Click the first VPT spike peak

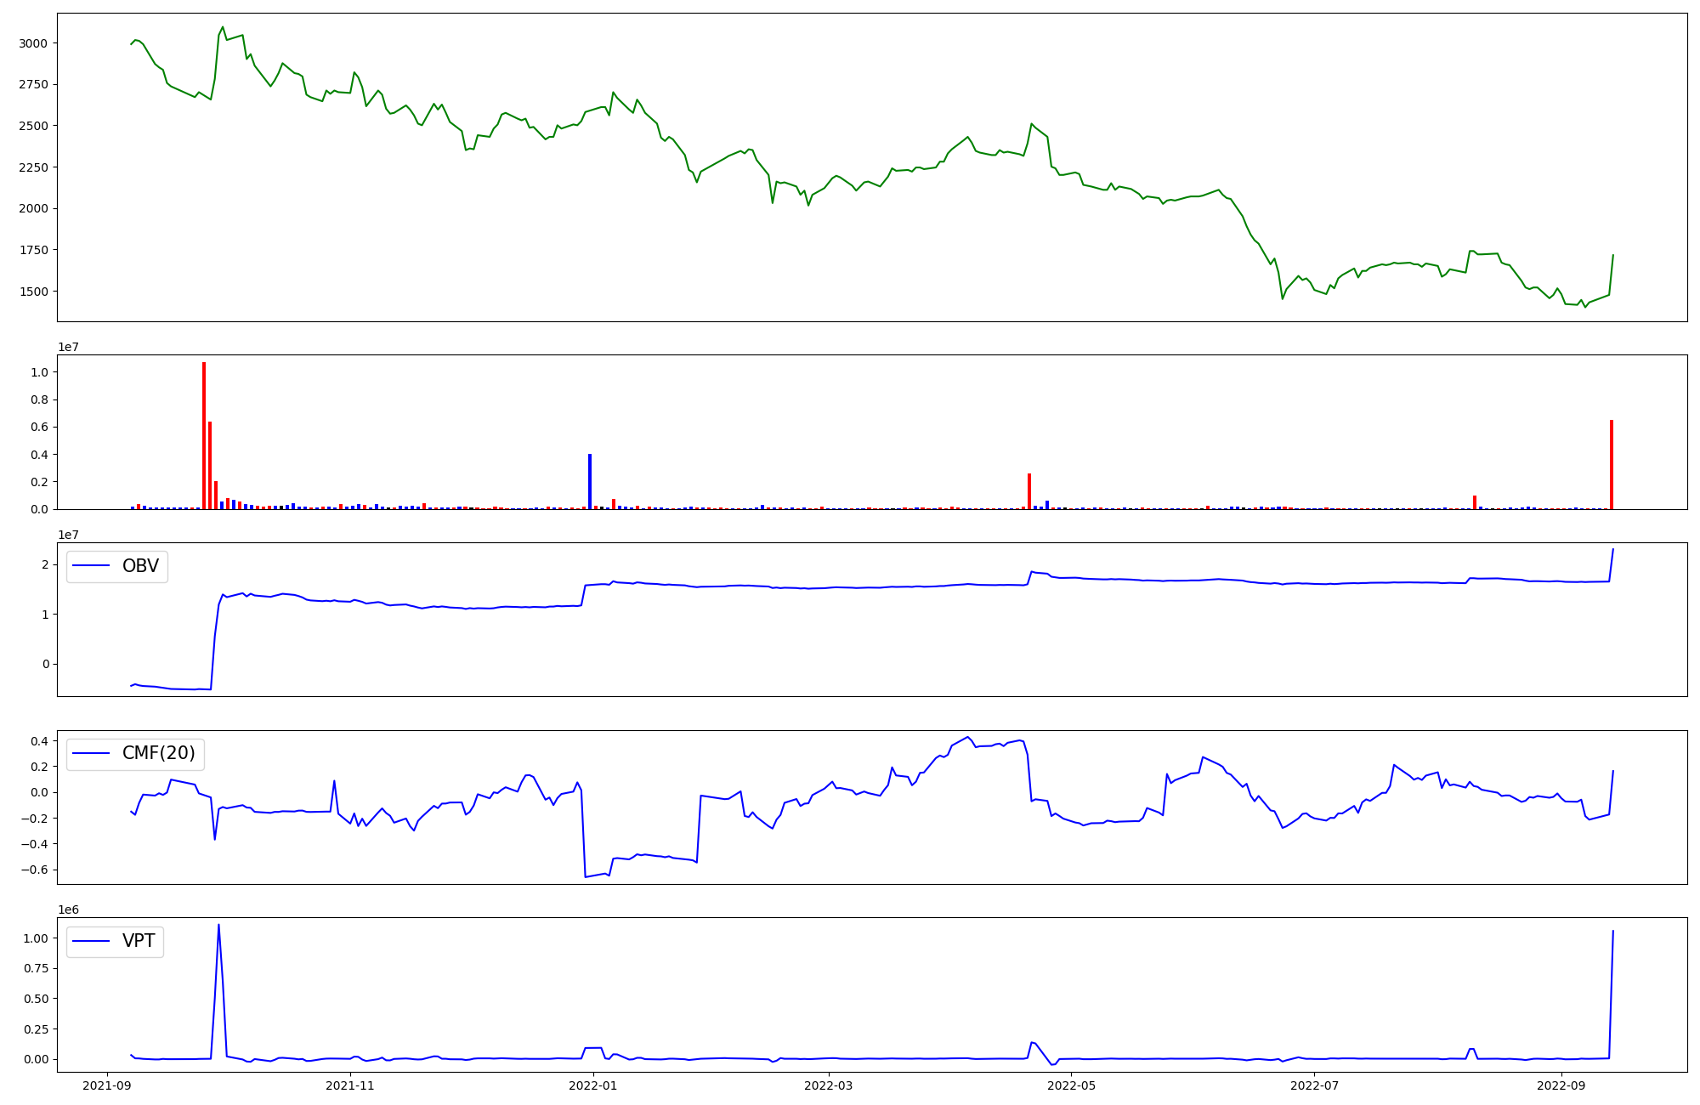[218, 926]
